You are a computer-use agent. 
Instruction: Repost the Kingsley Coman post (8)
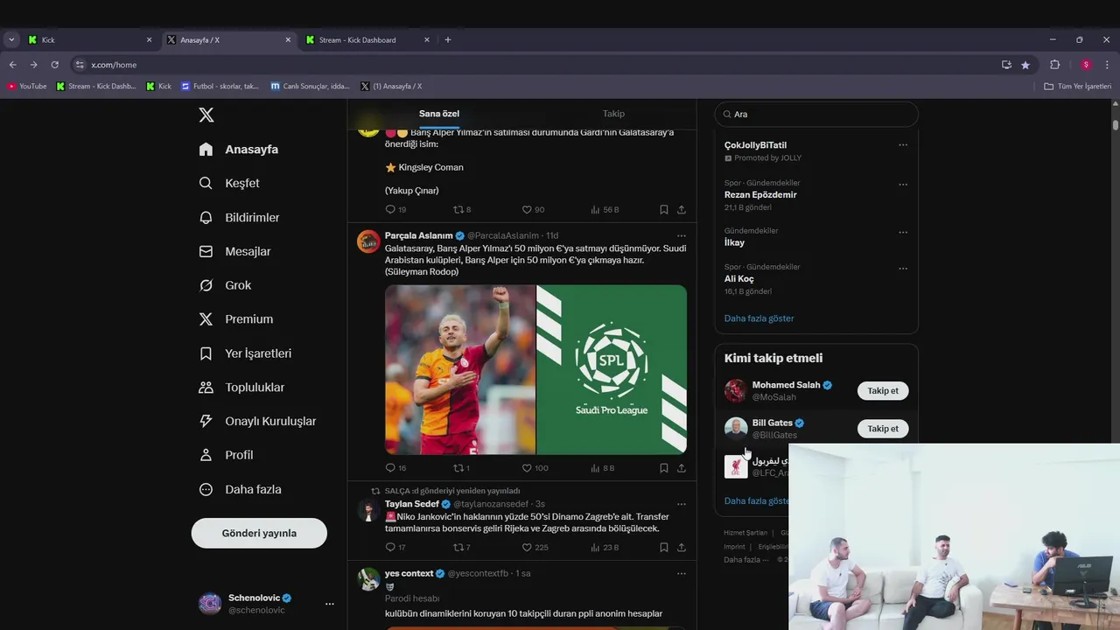click(x=461, y=210)
